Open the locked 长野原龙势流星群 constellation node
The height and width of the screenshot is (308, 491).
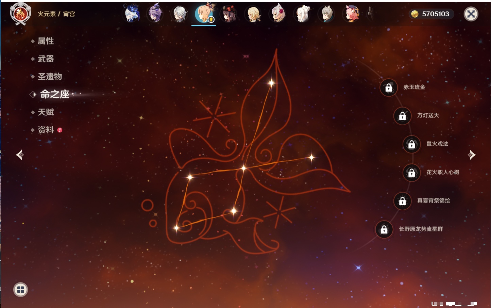(384, 229)
